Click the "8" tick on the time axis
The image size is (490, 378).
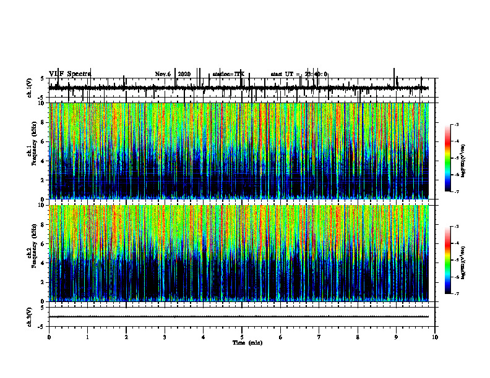[x=358, y=337]
